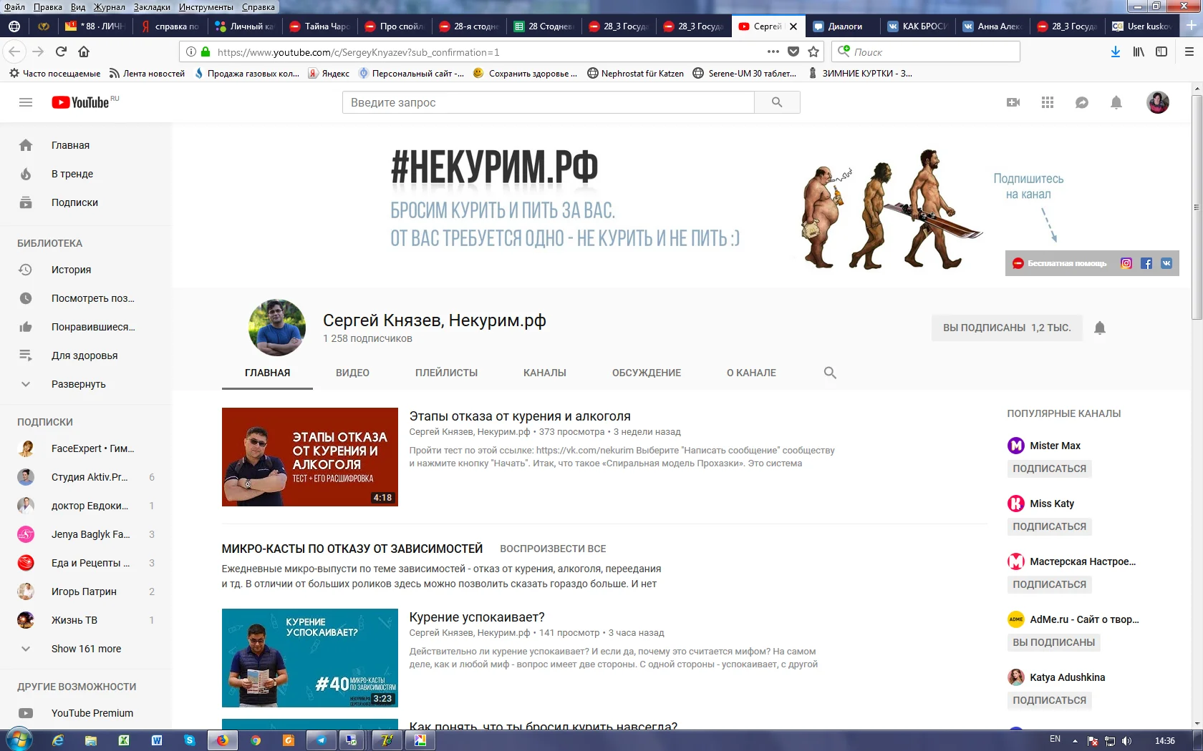Open the Firefox application menu
Image resolution: width=1203 pixels, height=751 pixels.
tap(1189, 51)
